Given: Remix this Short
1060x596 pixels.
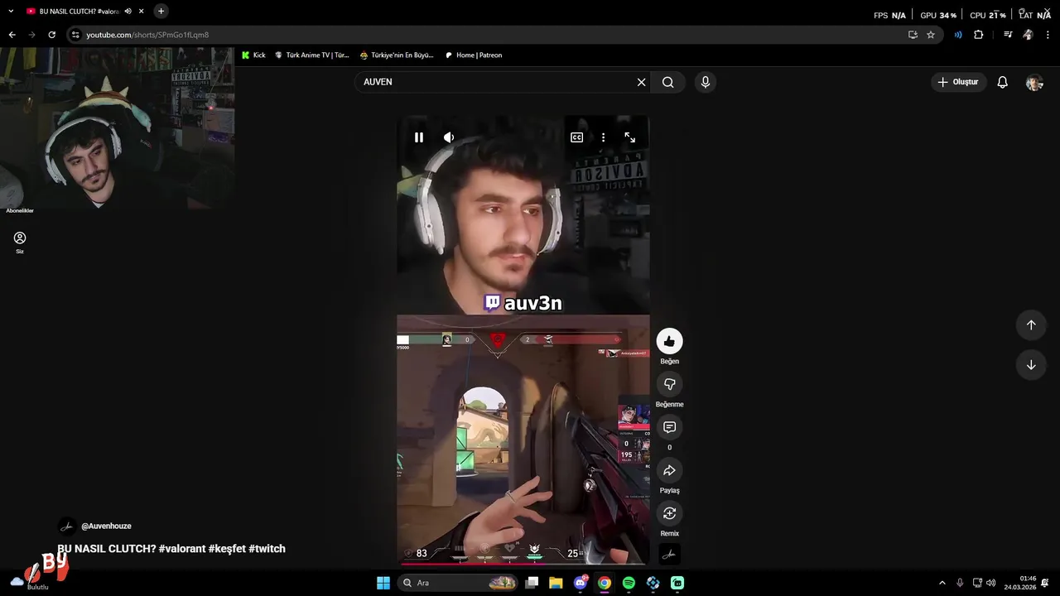Looking at the screenshot, I should 669,513.
